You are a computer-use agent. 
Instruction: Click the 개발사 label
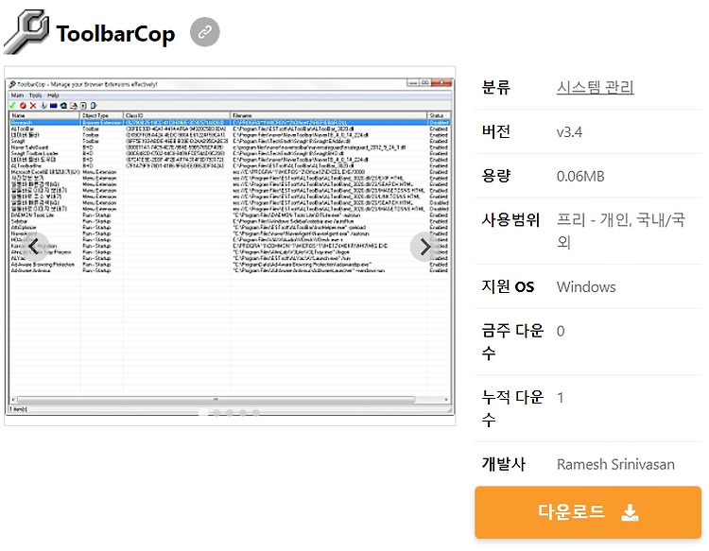[x=504, y=464]
